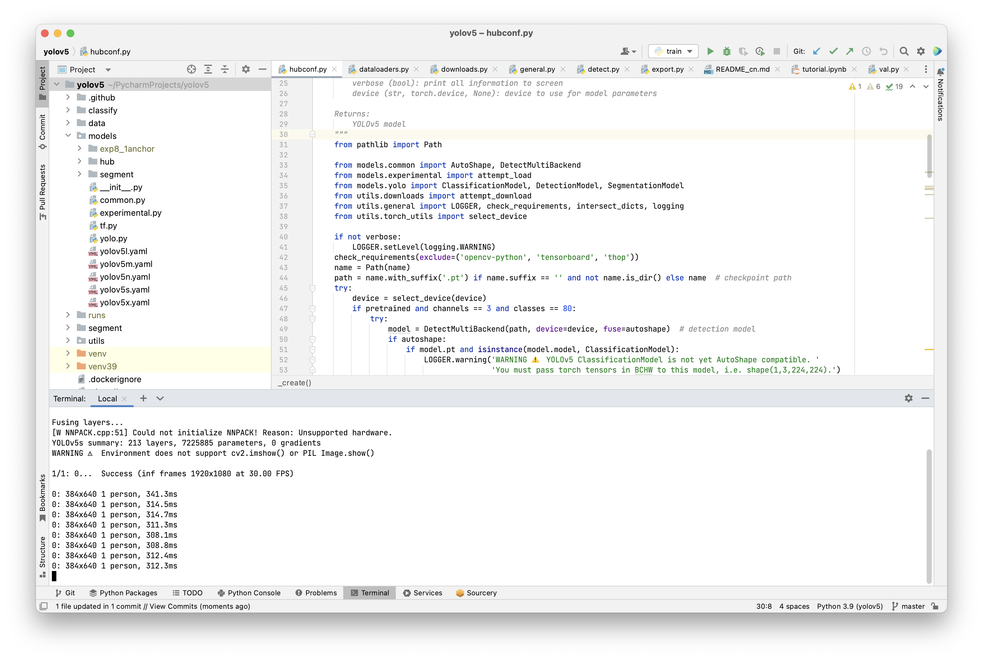Click the locate-in-project-tree target icon
The height and width of the screenshot is (660, 983).
(x=191, y=69)
